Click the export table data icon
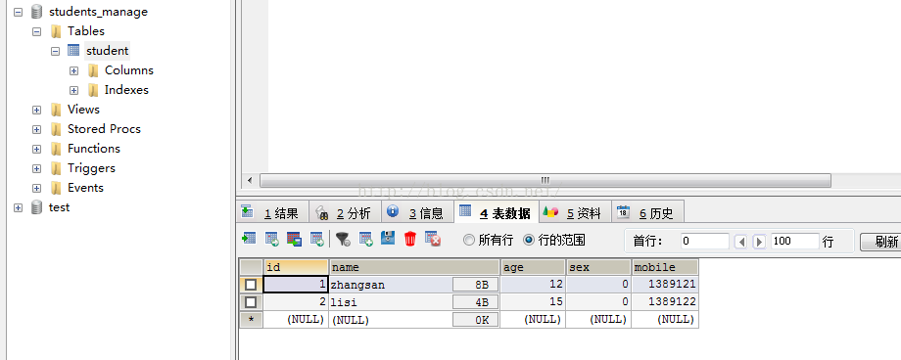 [249, 238]
